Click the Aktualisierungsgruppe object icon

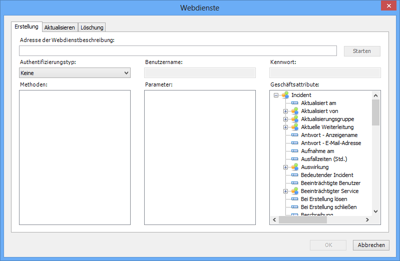tap(295, 119)
